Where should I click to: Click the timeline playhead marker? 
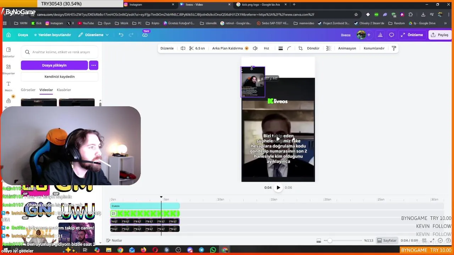pos(161,197)
